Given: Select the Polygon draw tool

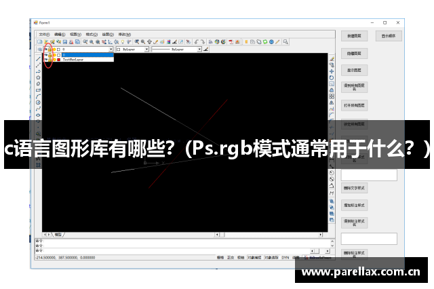Looking at the screenshot, I should click(38, 77).
